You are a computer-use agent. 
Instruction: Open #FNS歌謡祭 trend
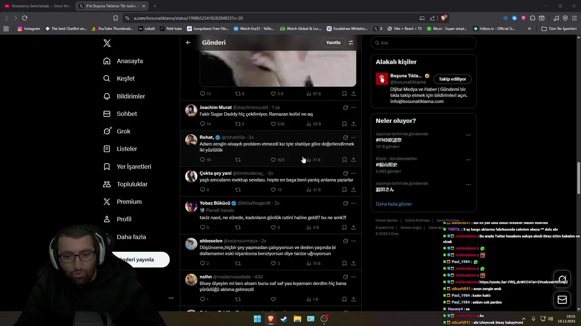point(389,140)
